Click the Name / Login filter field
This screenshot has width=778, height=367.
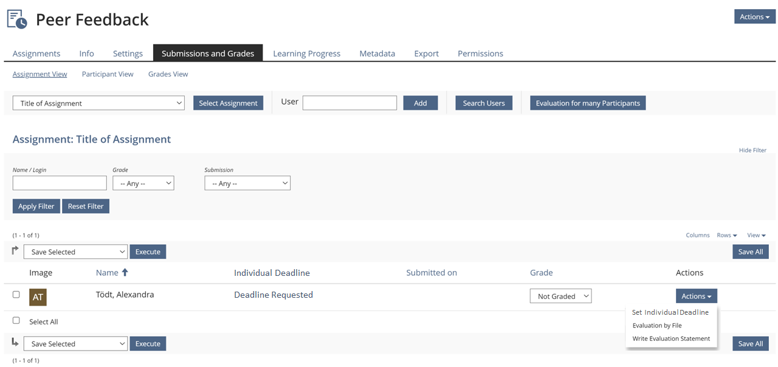point(60,183)
